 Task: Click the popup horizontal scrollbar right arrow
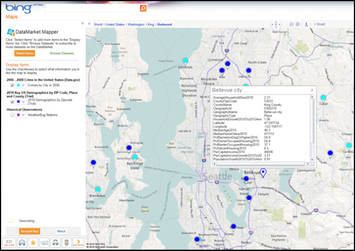coord(308,164)
